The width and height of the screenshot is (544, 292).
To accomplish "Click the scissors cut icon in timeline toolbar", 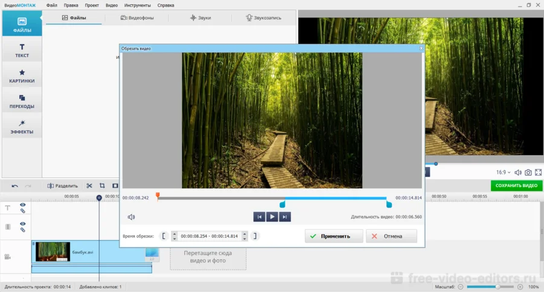I will pyautogui.click(x=89, y=186).
